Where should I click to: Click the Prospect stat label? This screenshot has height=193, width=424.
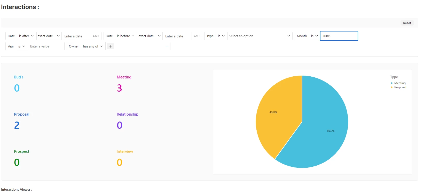pos(21,151)
